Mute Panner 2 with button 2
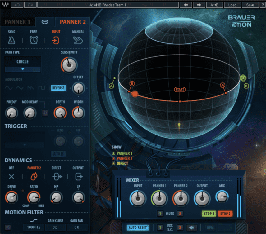Screen dimensions: 266x234 tap(180, 214)
